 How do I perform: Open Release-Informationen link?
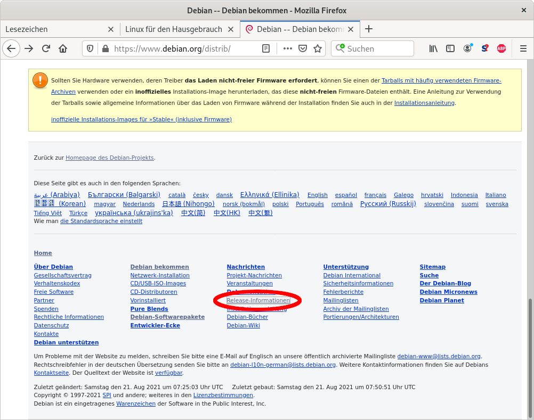pos(258,300)
